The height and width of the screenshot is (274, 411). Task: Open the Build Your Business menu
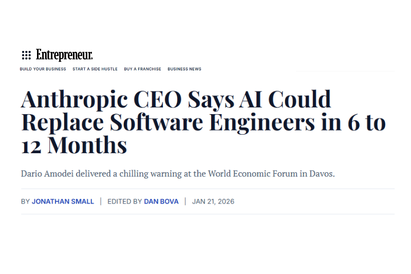[43, 69]
